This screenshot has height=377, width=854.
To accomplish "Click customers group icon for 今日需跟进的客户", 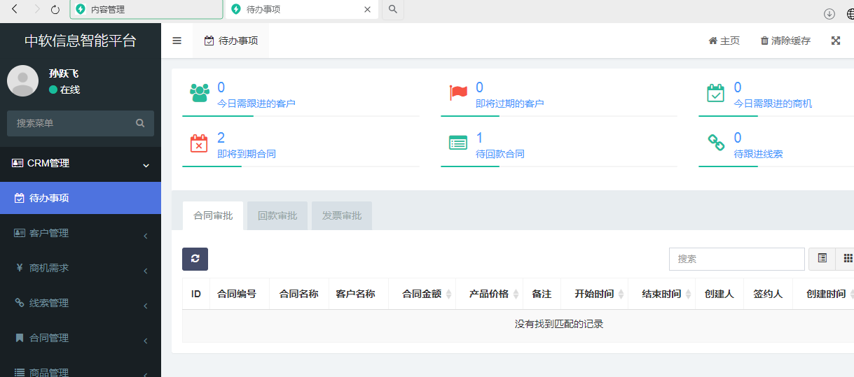I will click(200, 92).
